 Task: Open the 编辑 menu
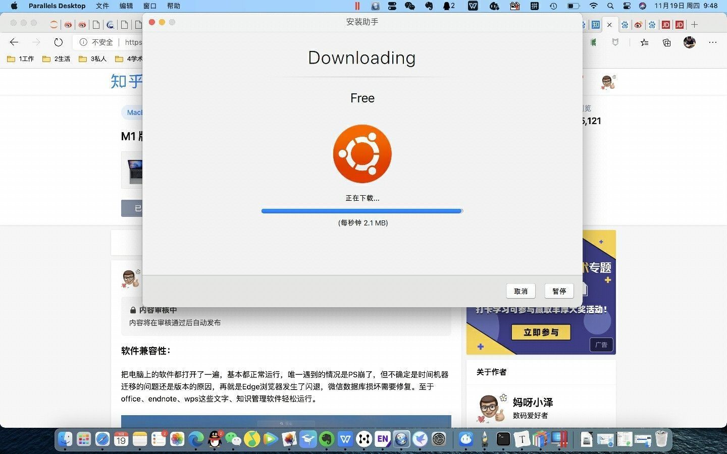(x=126, y=6)
